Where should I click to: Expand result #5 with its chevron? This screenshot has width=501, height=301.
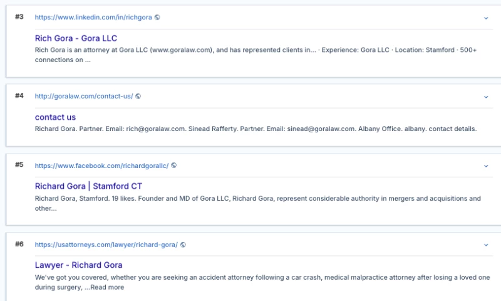click(x=486, y=166)
